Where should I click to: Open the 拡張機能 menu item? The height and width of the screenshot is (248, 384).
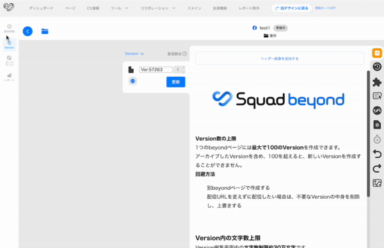tap(220, 8)
